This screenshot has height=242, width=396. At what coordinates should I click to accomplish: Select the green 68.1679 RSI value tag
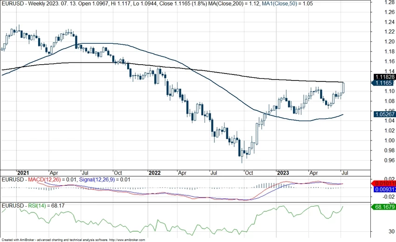pos(384,207)
